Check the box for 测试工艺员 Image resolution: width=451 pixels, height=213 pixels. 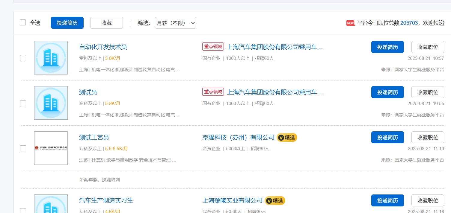point(23,148)
